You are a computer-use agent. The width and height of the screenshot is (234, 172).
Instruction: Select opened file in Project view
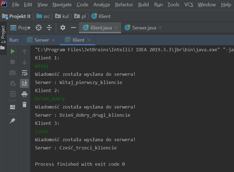point(39,28)
